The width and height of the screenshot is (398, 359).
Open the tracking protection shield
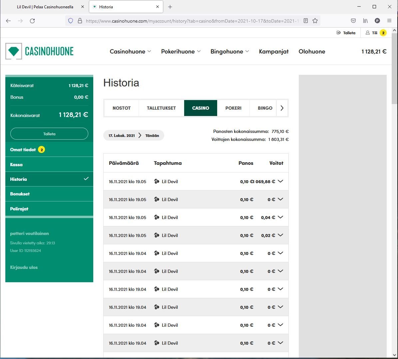[x=71, y=21]
